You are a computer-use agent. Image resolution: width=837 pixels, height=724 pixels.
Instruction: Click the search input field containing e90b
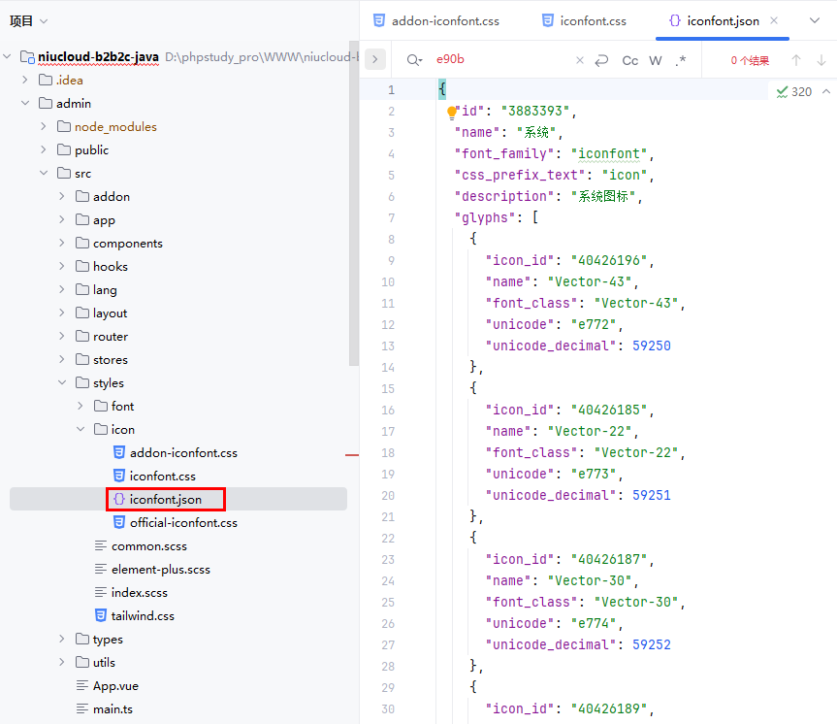point(499,60)
